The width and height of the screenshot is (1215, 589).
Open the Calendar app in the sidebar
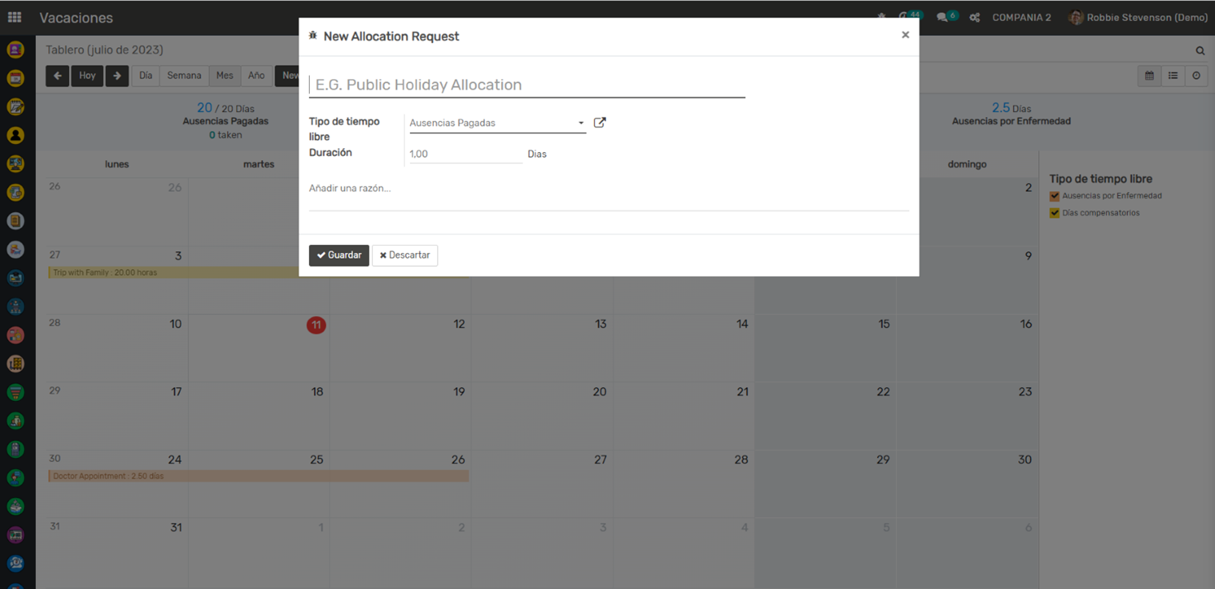click(x=15, y=78)
